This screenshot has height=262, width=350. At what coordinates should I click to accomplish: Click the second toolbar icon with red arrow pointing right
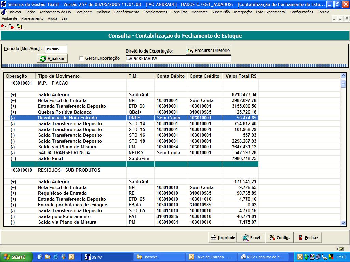11,26
